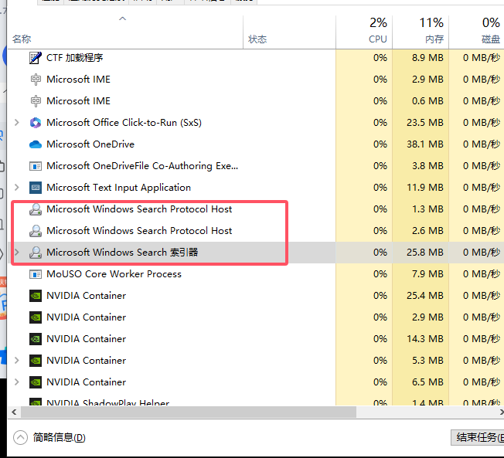Click the 7.9 MB memory value
This screenshot has width=504, height=458.
pyautogui.click(x=427, y=274)
